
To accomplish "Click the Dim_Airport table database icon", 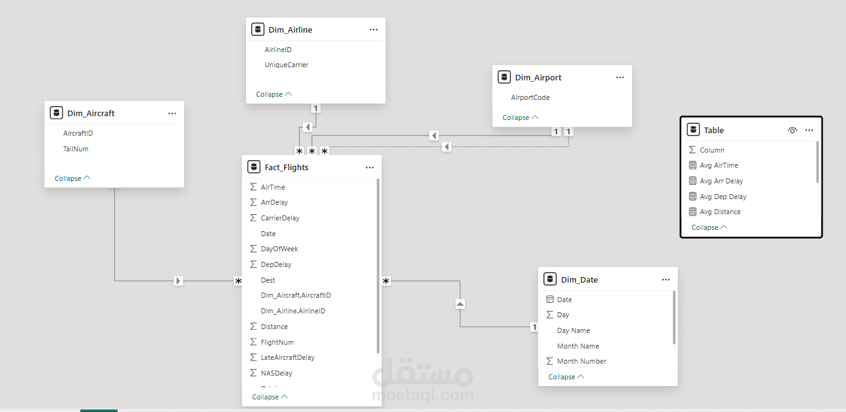I will pyautogui.click(x=504, y=77).
